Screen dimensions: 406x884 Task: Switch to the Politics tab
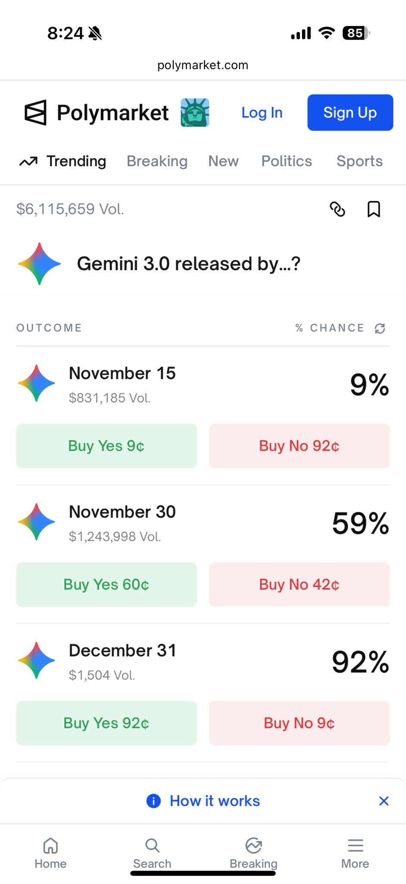[287, 161]
